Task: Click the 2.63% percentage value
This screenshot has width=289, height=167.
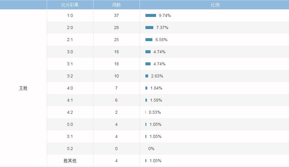Action: [157, 76]
